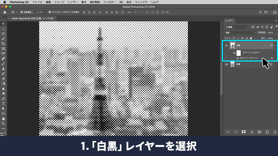The width and height of the screenshot is (278, 156).
Task: Toggle the バウンディングボックスを表示 checkbox
Action: (x=50, y=12)
